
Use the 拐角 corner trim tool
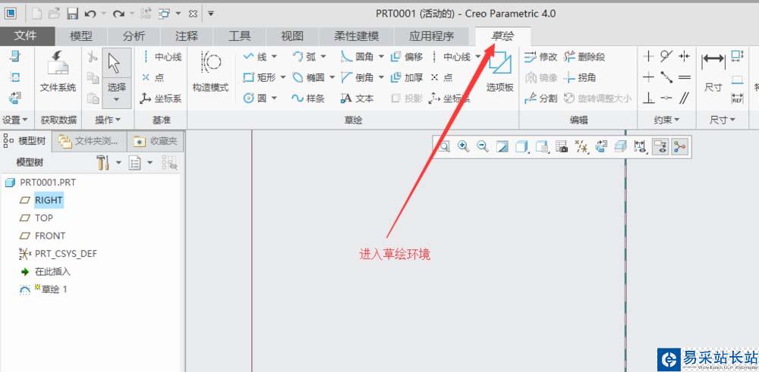point(580,77)
